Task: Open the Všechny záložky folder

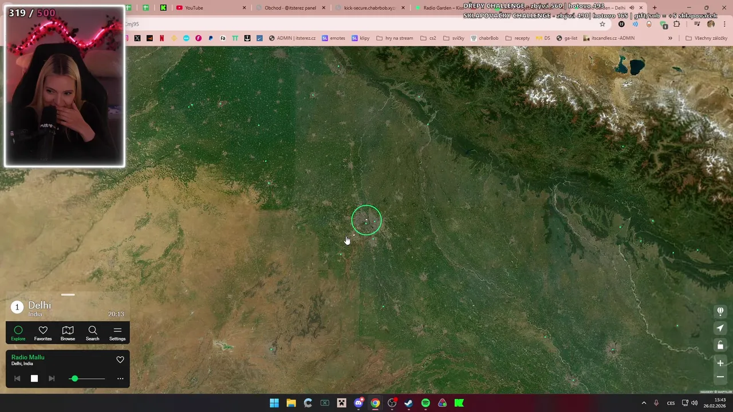Action: point(706,38)
